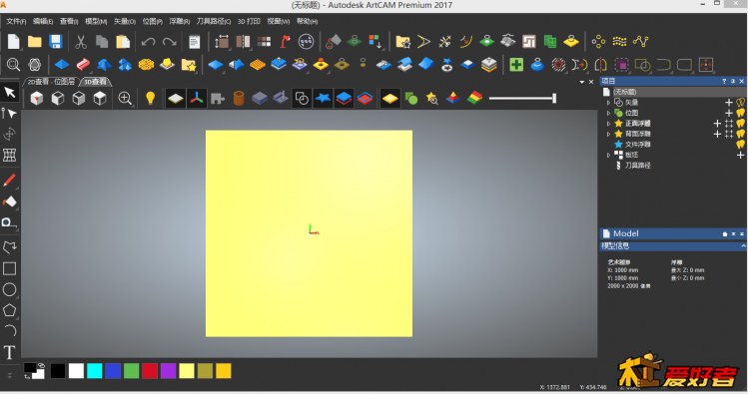The width and height of the screenshot is (748, 394).
Task: Toggle visibility bulb for 正面浮雕 row
Action: pyautogui.click(x=740, y=124)
